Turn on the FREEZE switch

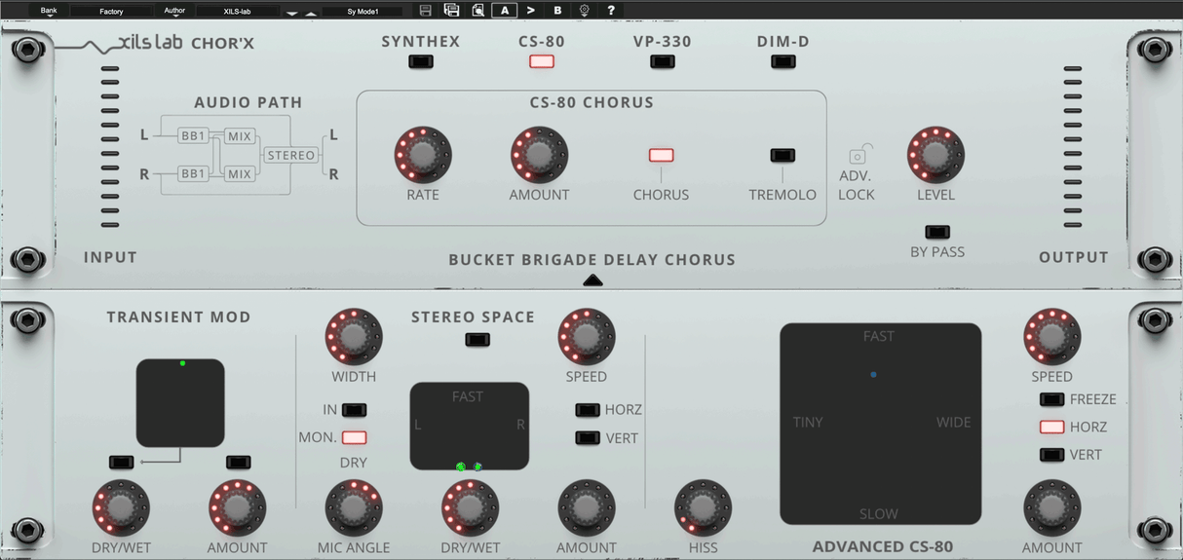coord(1051,399)
